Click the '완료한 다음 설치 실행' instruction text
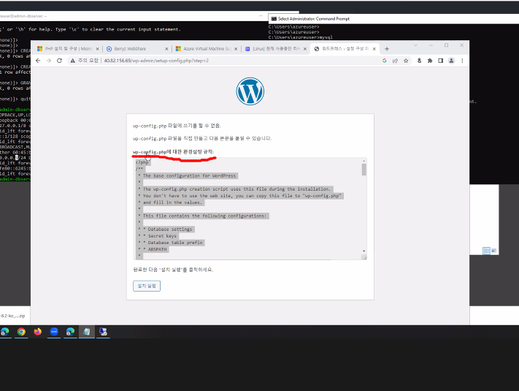The image size is (519, 391). tap(173, 270)
